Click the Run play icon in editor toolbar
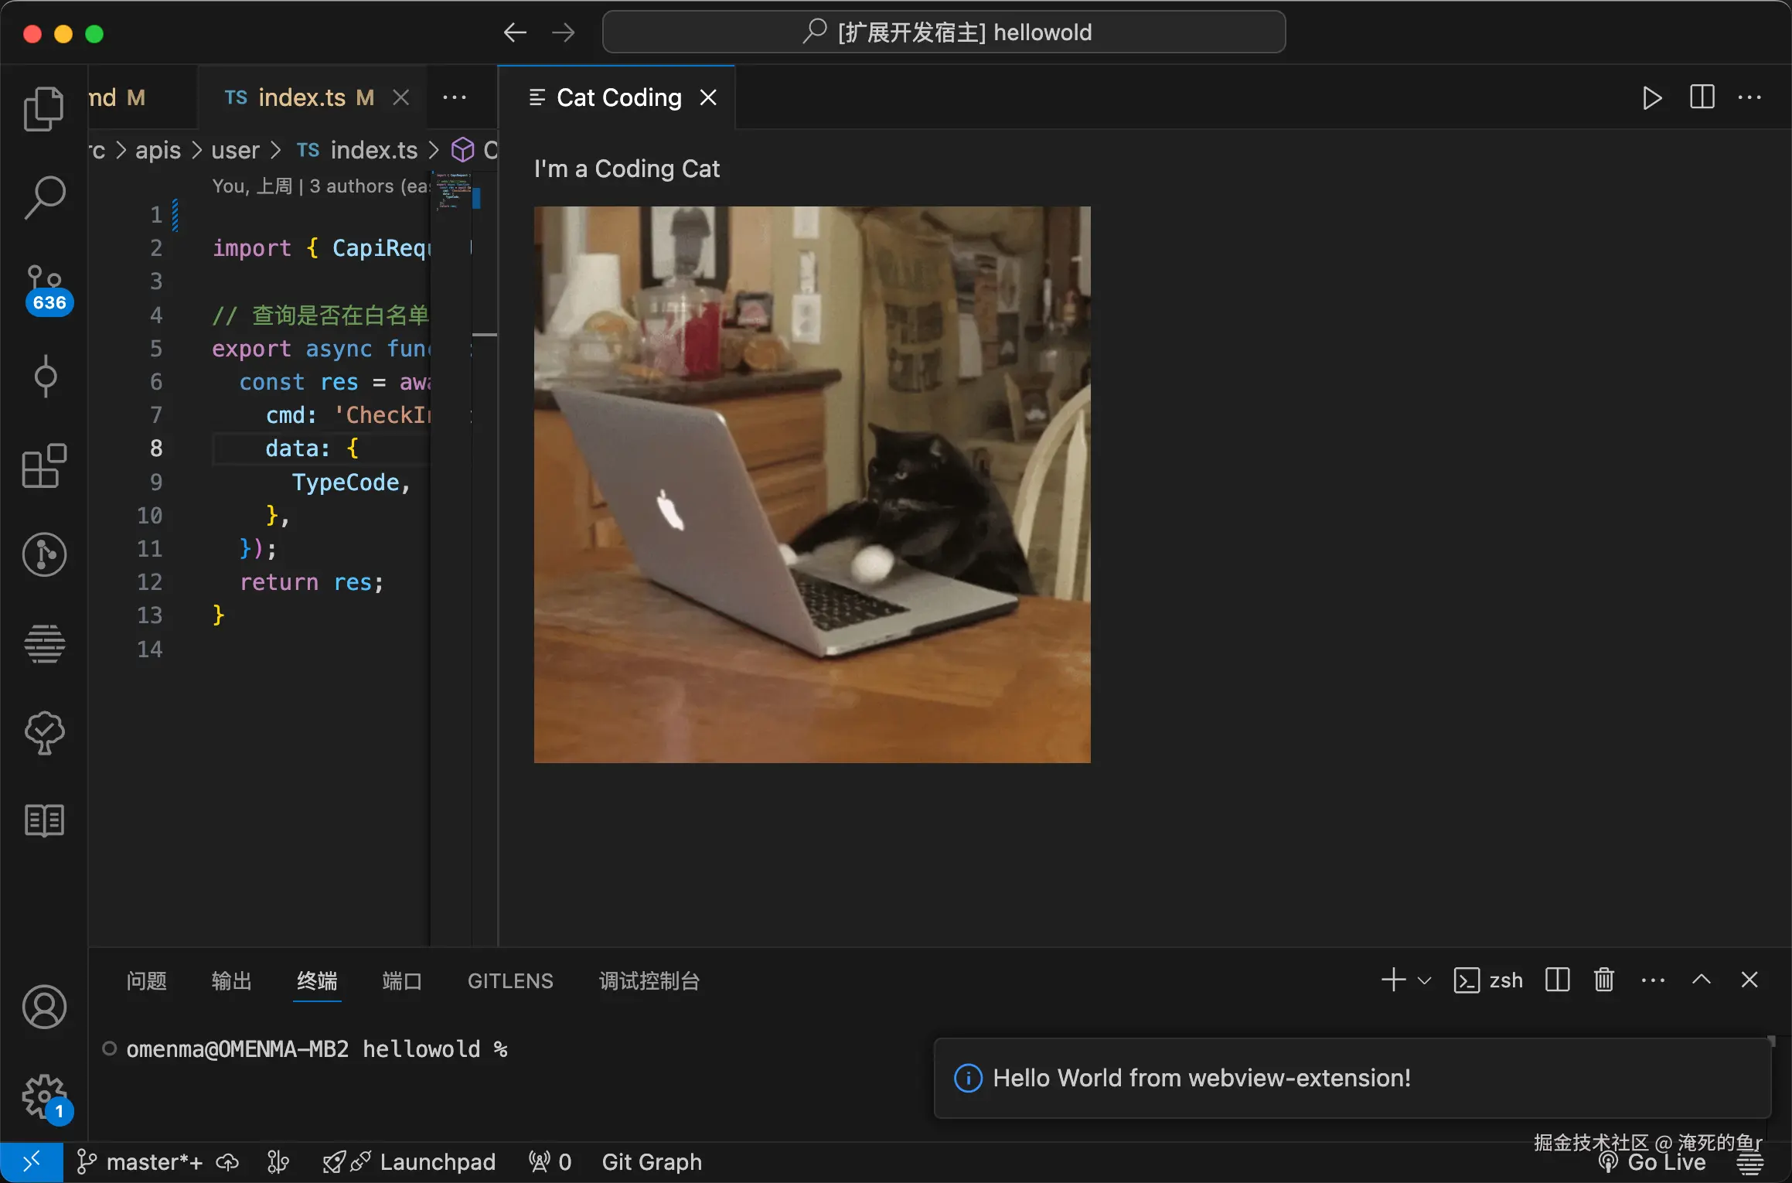Viewport: 1792px width, 1183px height. coord(1652,97)
